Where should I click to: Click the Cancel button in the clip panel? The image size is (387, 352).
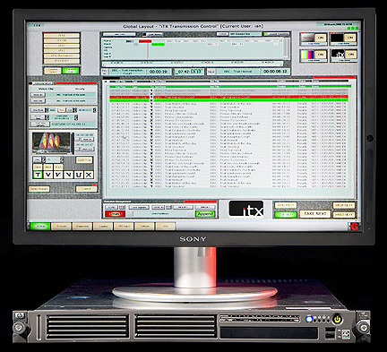point(86,189)
